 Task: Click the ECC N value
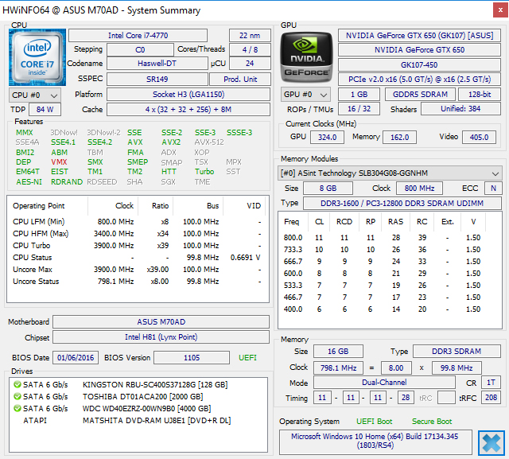coord(493,189)
